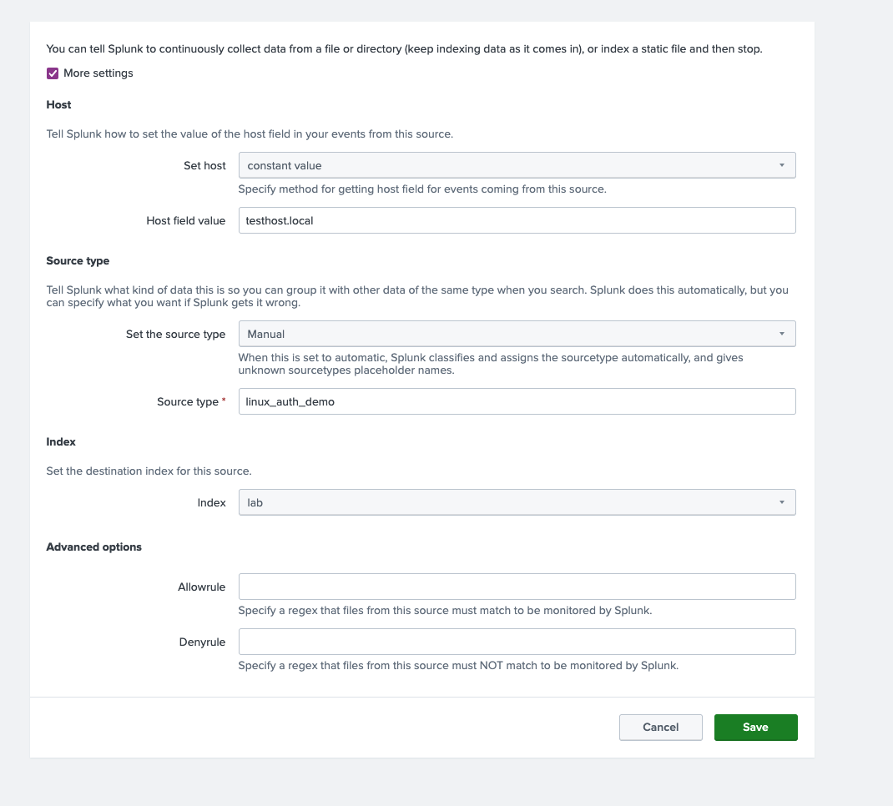Click the Host field value input box

tap(517, 220)
